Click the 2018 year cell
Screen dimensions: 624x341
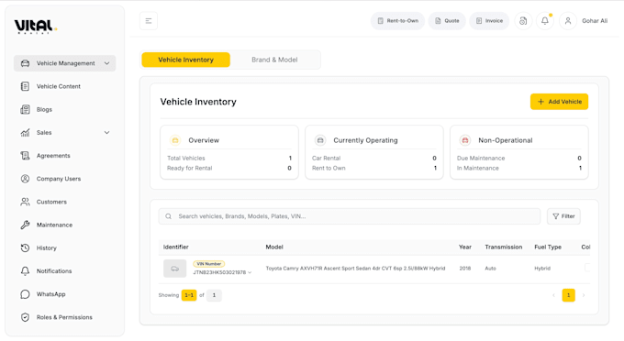pyautogui.click(x=465, y=269)
